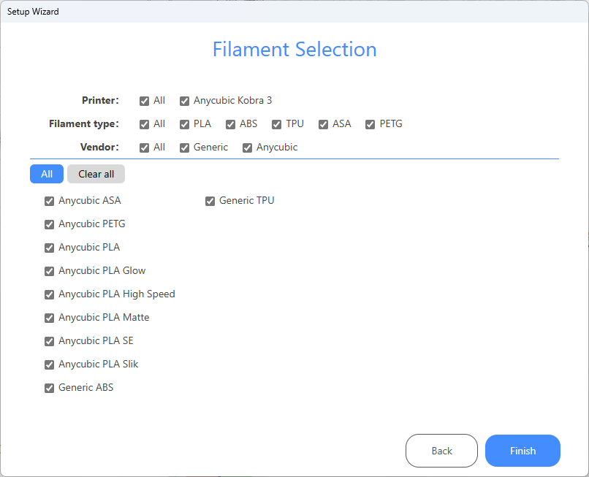Uncheck the Anycubic Kobra 3 printer checkbox
Viewport: 589px width, 477px height.
coord(185,101)
